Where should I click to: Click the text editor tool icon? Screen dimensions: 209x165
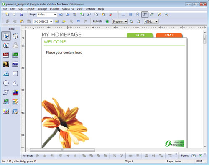coord(15,111)
